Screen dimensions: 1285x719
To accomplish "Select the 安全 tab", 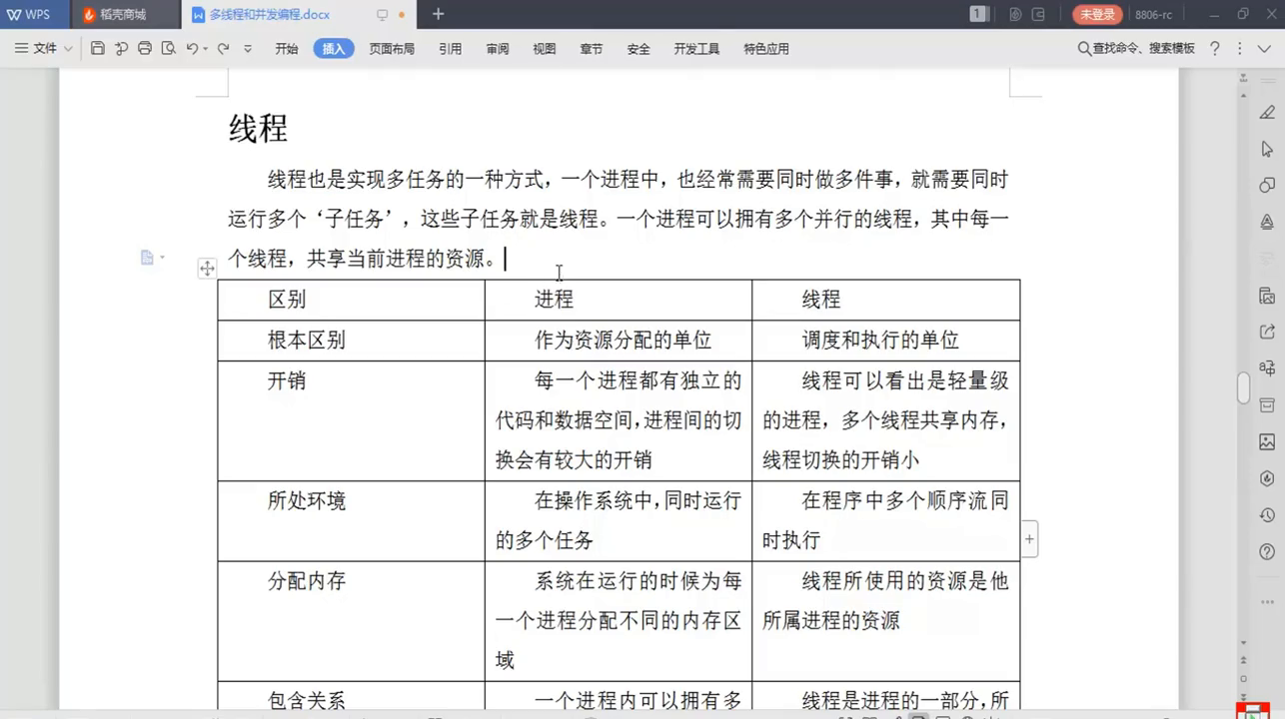I will (x=639, y=49).
